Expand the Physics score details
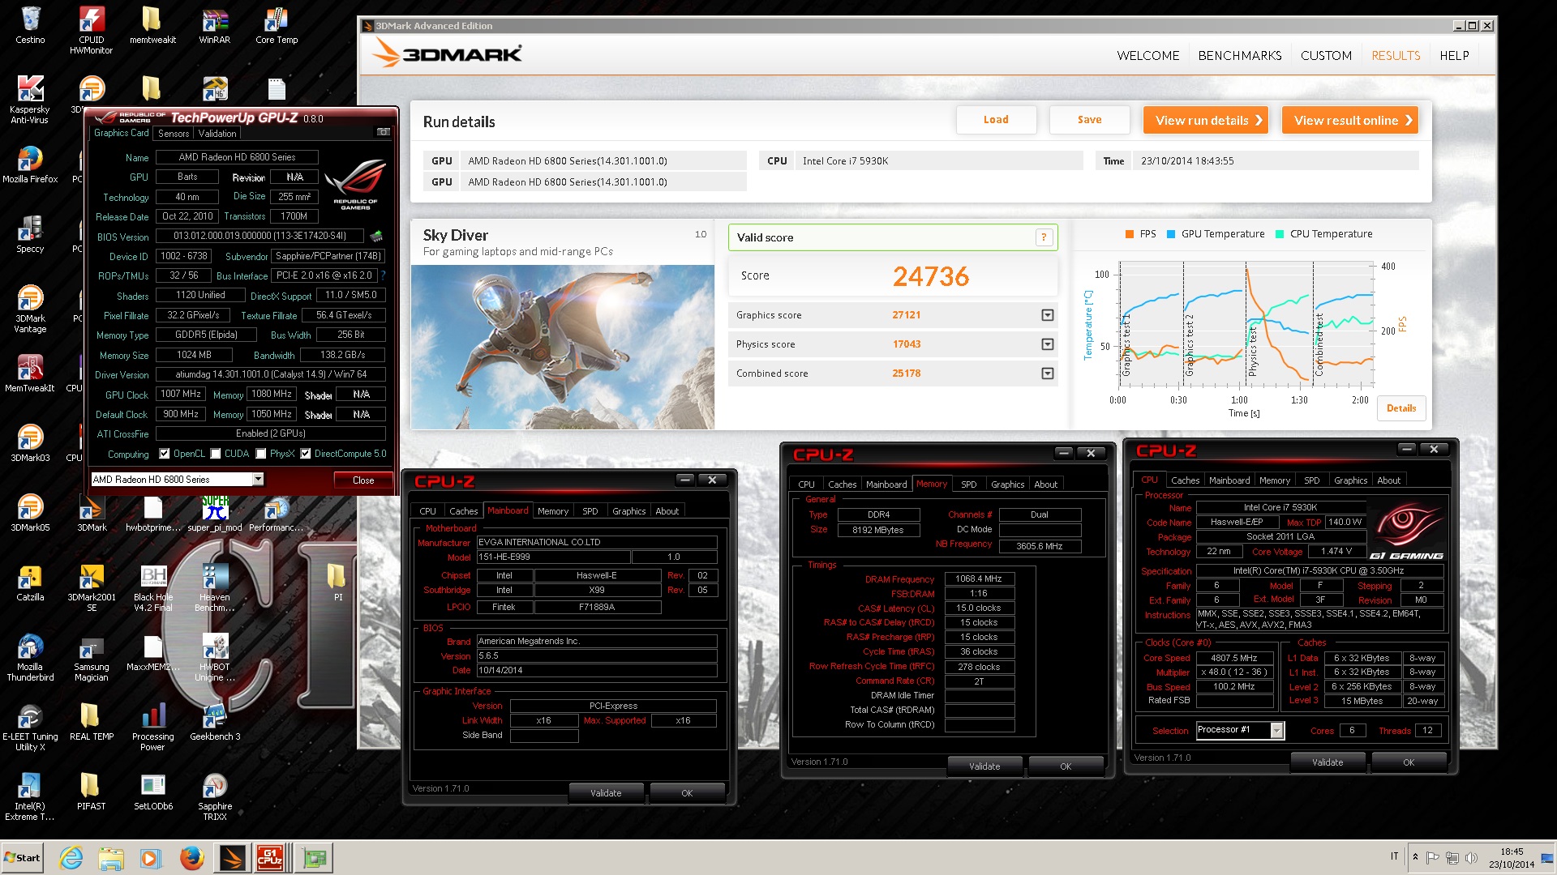The image size is (1557, 875). tap(1048, 344)
